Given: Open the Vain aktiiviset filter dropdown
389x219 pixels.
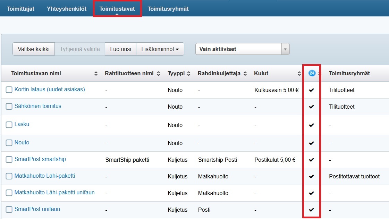Looking at the screenshot, I should pyautogui.click(x=242, y=49).
